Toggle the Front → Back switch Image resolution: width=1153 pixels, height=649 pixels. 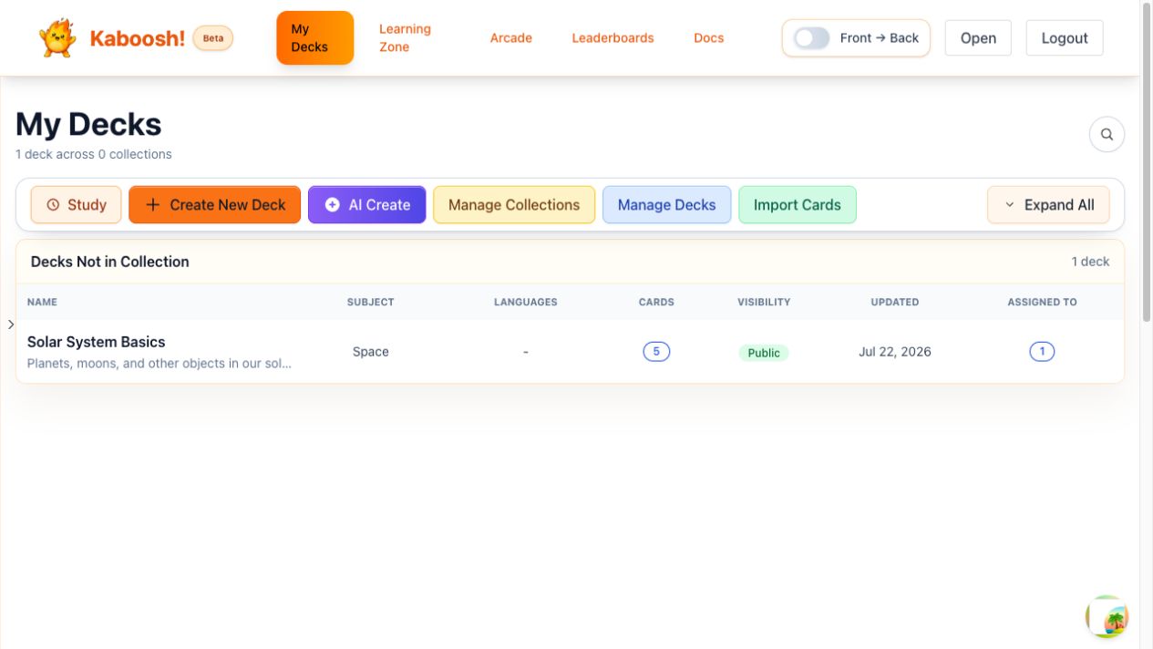(x=811, y=38)
